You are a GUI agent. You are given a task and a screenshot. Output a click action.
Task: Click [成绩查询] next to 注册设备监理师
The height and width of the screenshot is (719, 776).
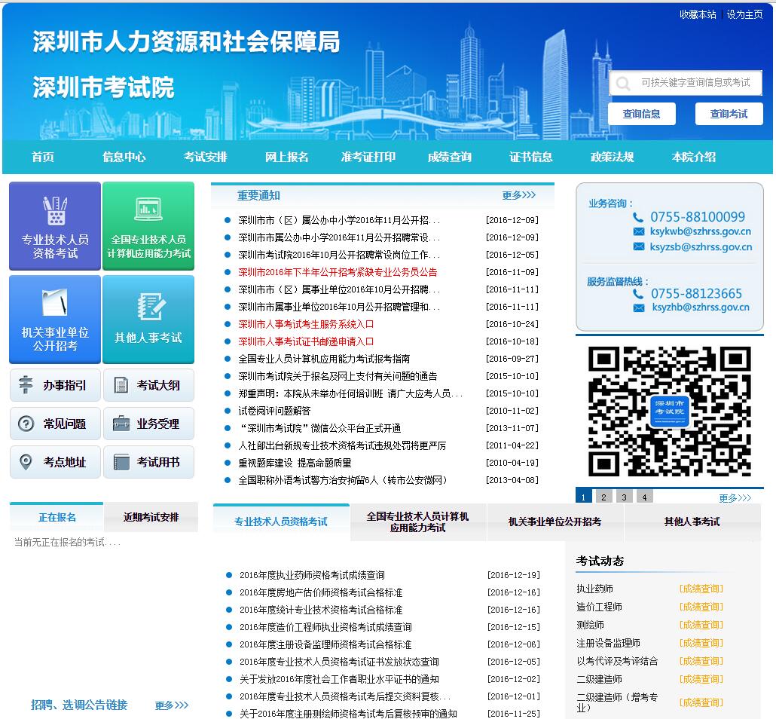(701, 643)
